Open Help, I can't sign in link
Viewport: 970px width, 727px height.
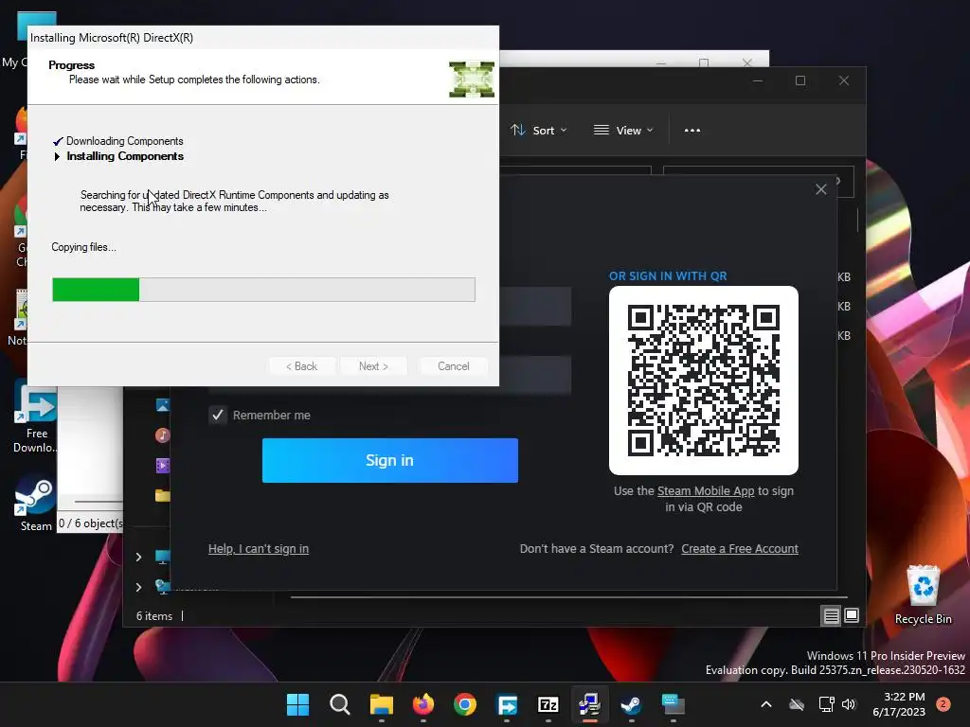[x=259, y=548]
